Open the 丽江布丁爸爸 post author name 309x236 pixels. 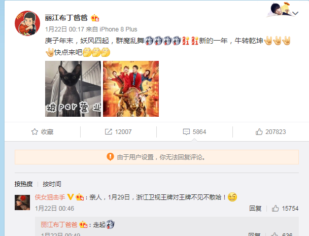coord(66,18)
